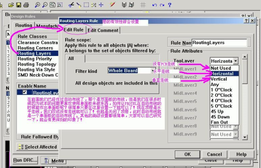Click the Redo arrow icon

(162, 5)
